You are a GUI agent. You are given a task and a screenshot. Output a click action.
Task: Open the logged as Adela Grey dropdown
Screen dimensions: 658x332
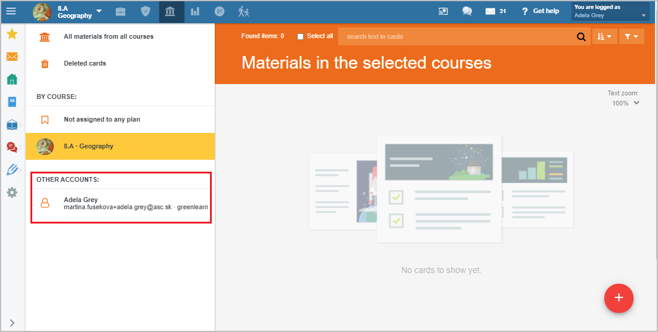point(610,11)
